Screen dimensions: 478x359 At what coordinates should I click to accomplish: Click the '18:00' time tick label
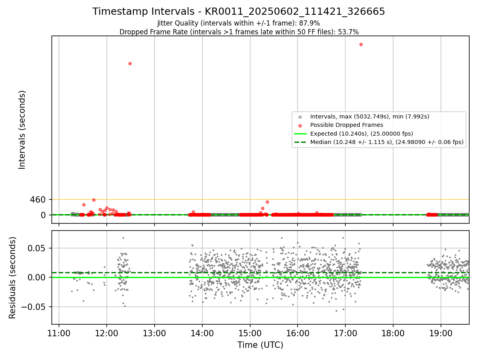pos(393,333)
